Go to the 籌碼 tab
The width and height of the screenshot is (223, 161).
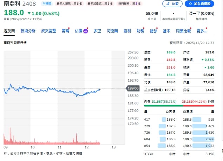[x=65, y=31]
